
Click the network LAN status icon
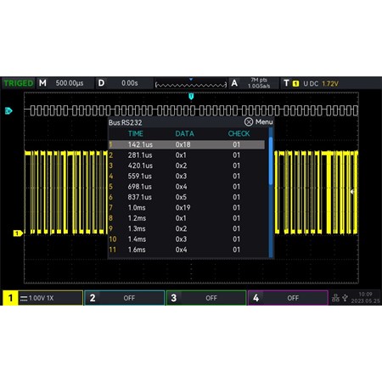335,298
